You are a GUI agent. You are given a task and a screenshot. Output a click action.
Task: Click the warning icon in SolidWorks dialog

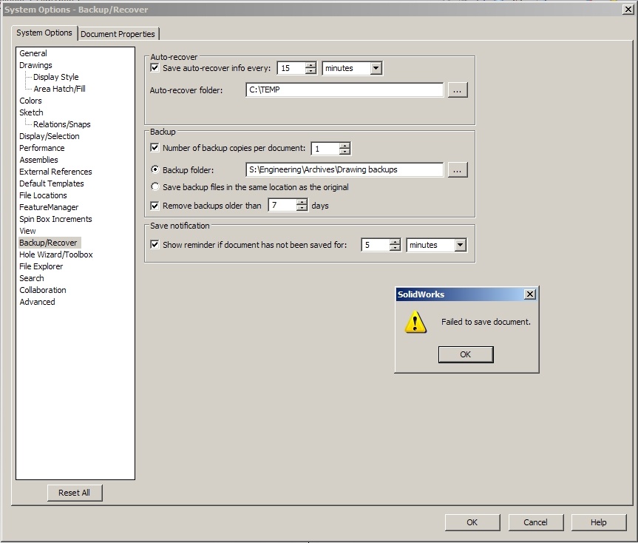click(x=415, y=322)
